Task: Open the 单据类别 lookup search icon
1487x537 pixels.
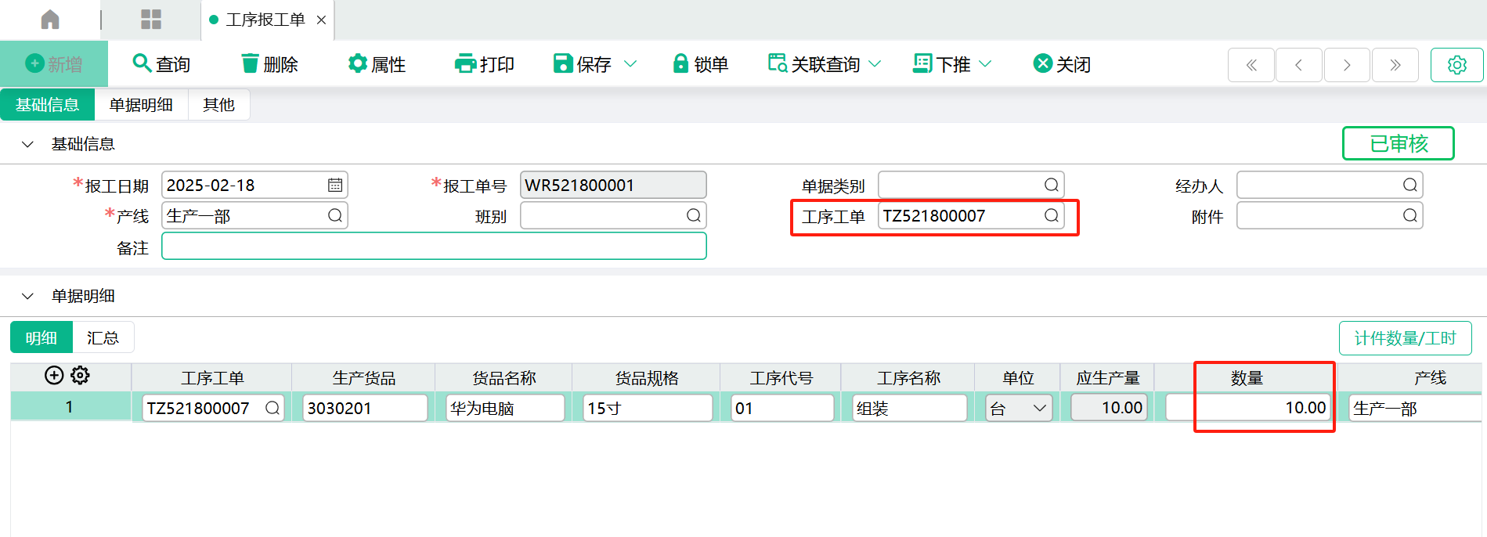Action: (x=1052, y=185)
